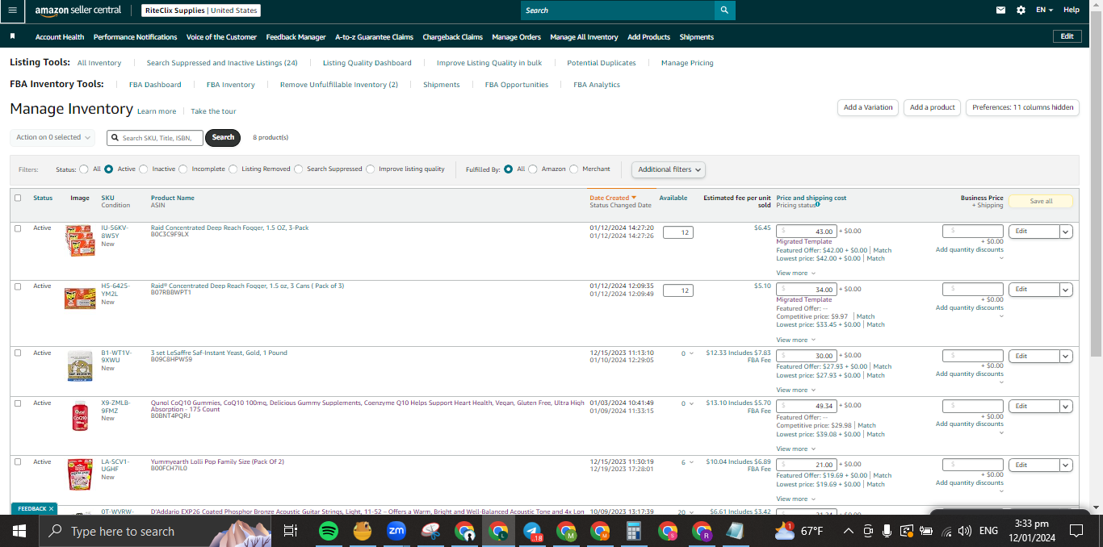Open Task View on taskbar
Screen dimensions: 1103x547
click(x=291, y=531)
